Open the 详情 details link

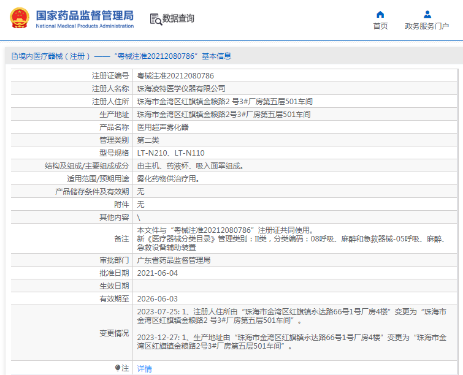(144, 368)
